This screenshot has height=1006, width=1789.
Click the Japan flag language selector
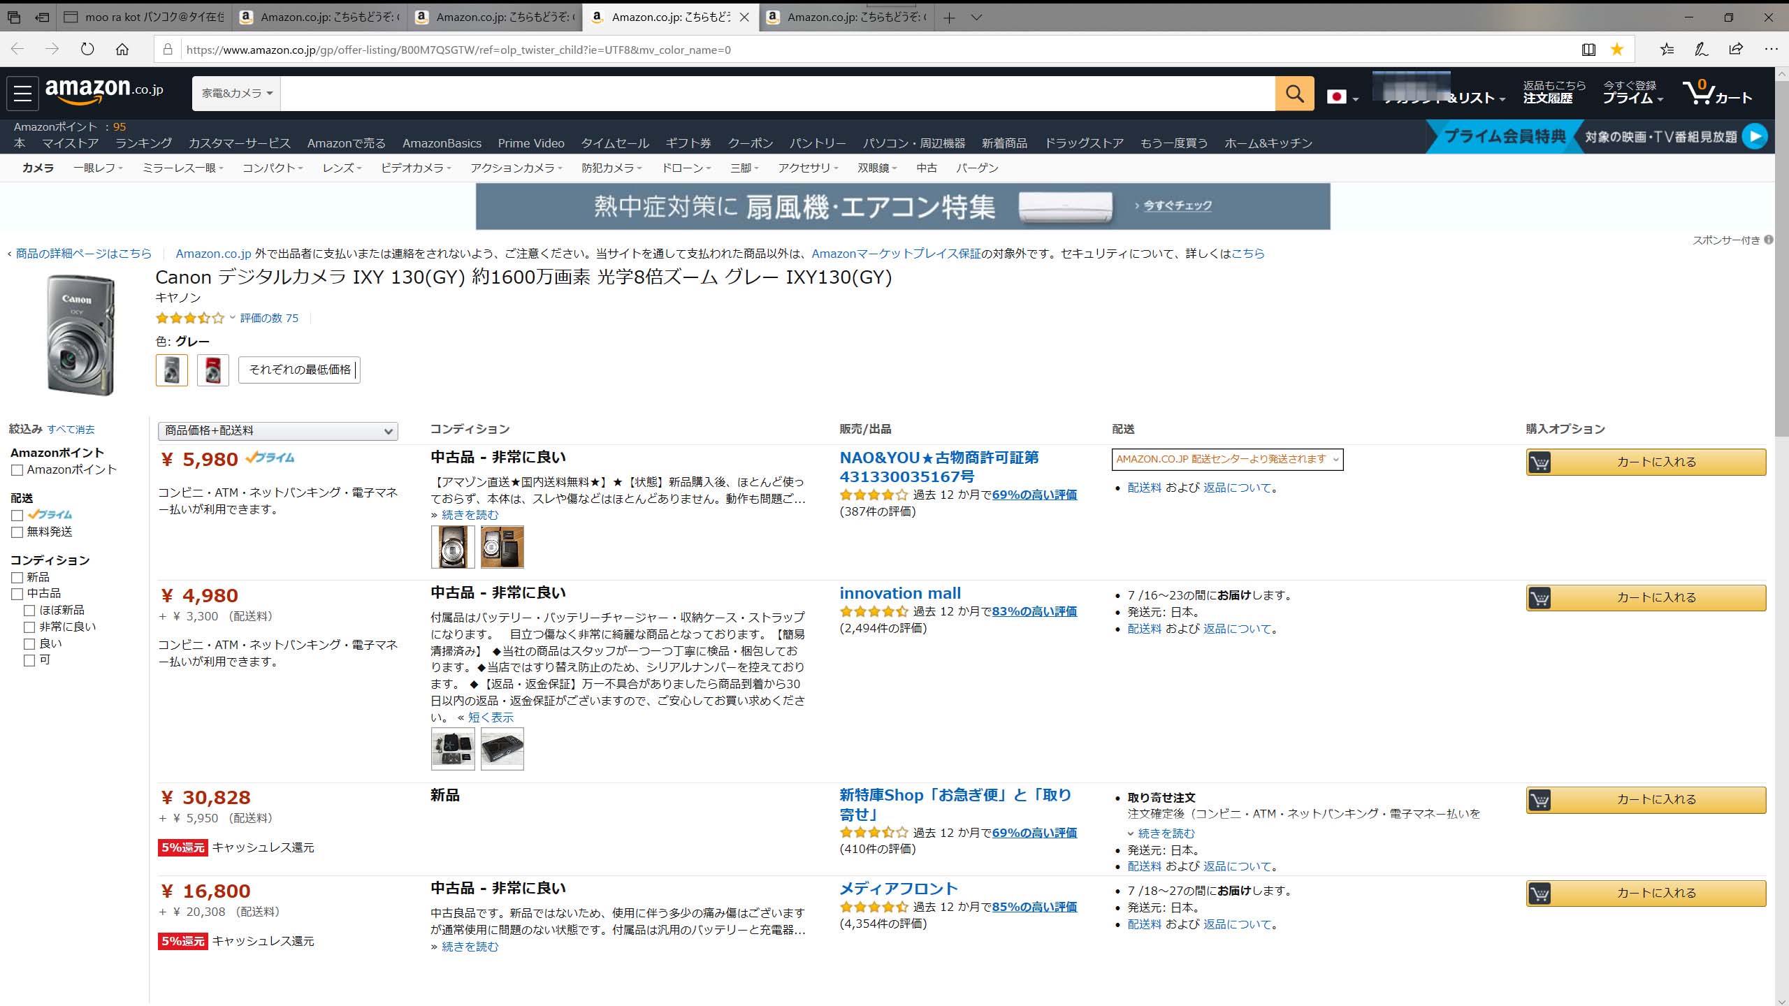click(1342, 97)
